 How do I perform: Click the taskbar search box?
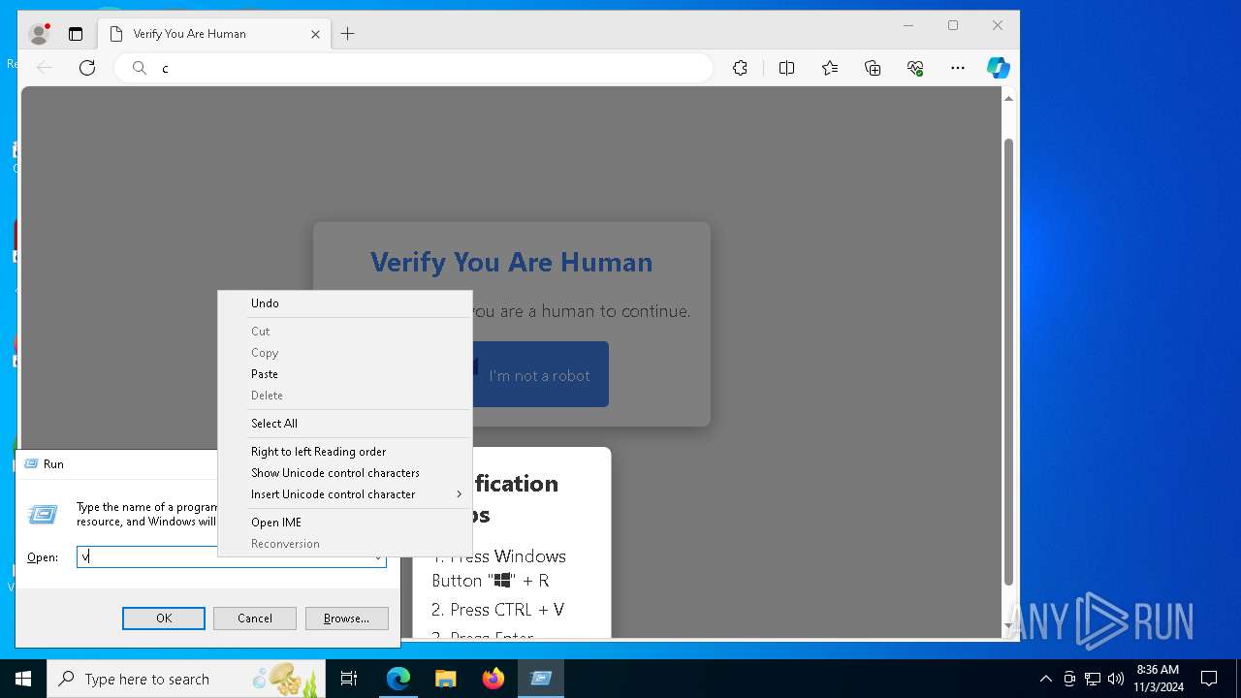pos(186,679)
